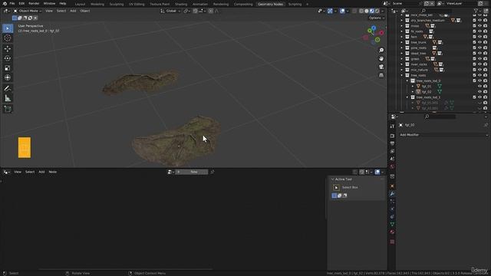The width and height of the screenshot is (491, 276).
Task: Select the Rotate tool
Action: (x=8, y=58)
